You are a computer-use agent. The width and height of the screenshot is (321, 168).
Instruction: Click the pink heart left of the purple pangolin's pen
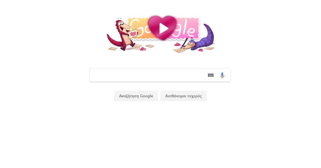point(177,45)
